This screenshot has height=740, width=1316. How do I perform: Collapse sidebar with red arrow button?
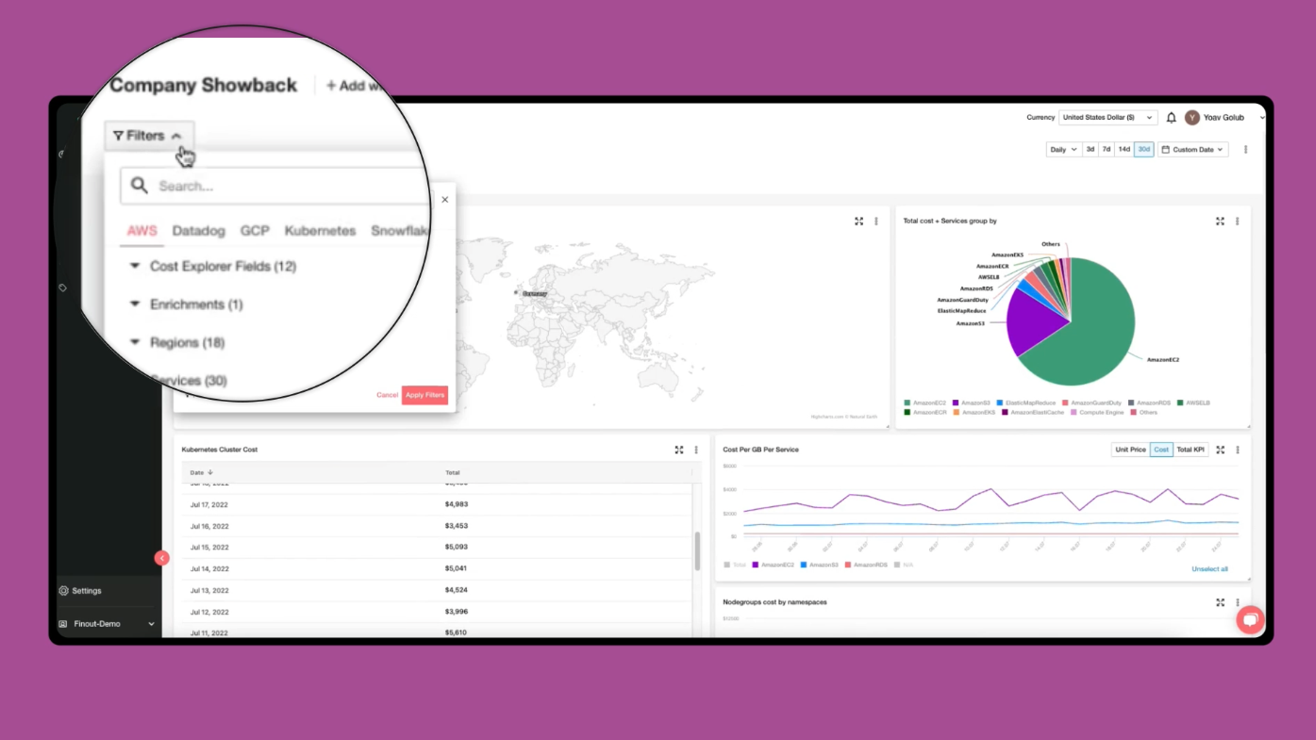pyautogui.click(x=161, y=558)
